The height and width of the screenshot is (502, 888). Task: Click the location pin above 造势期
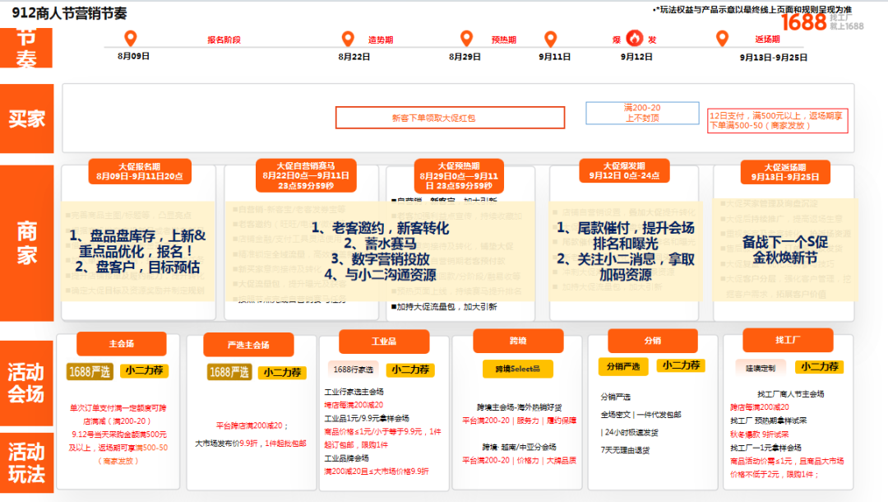[x=347, y=37]
